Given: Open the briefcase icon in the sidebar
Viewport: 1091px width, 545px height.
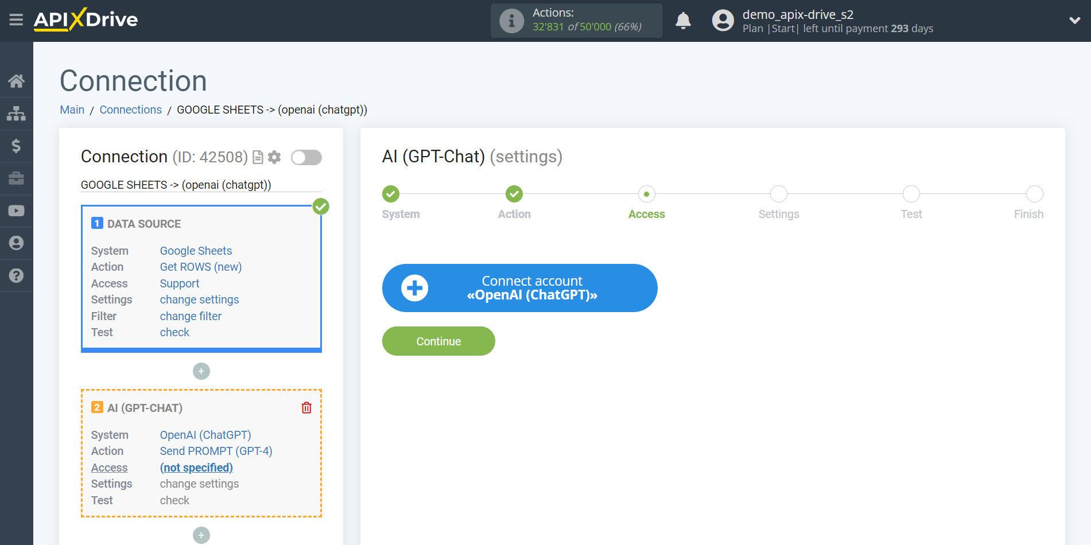Looking at the screenshot, I should pos(16,178).
